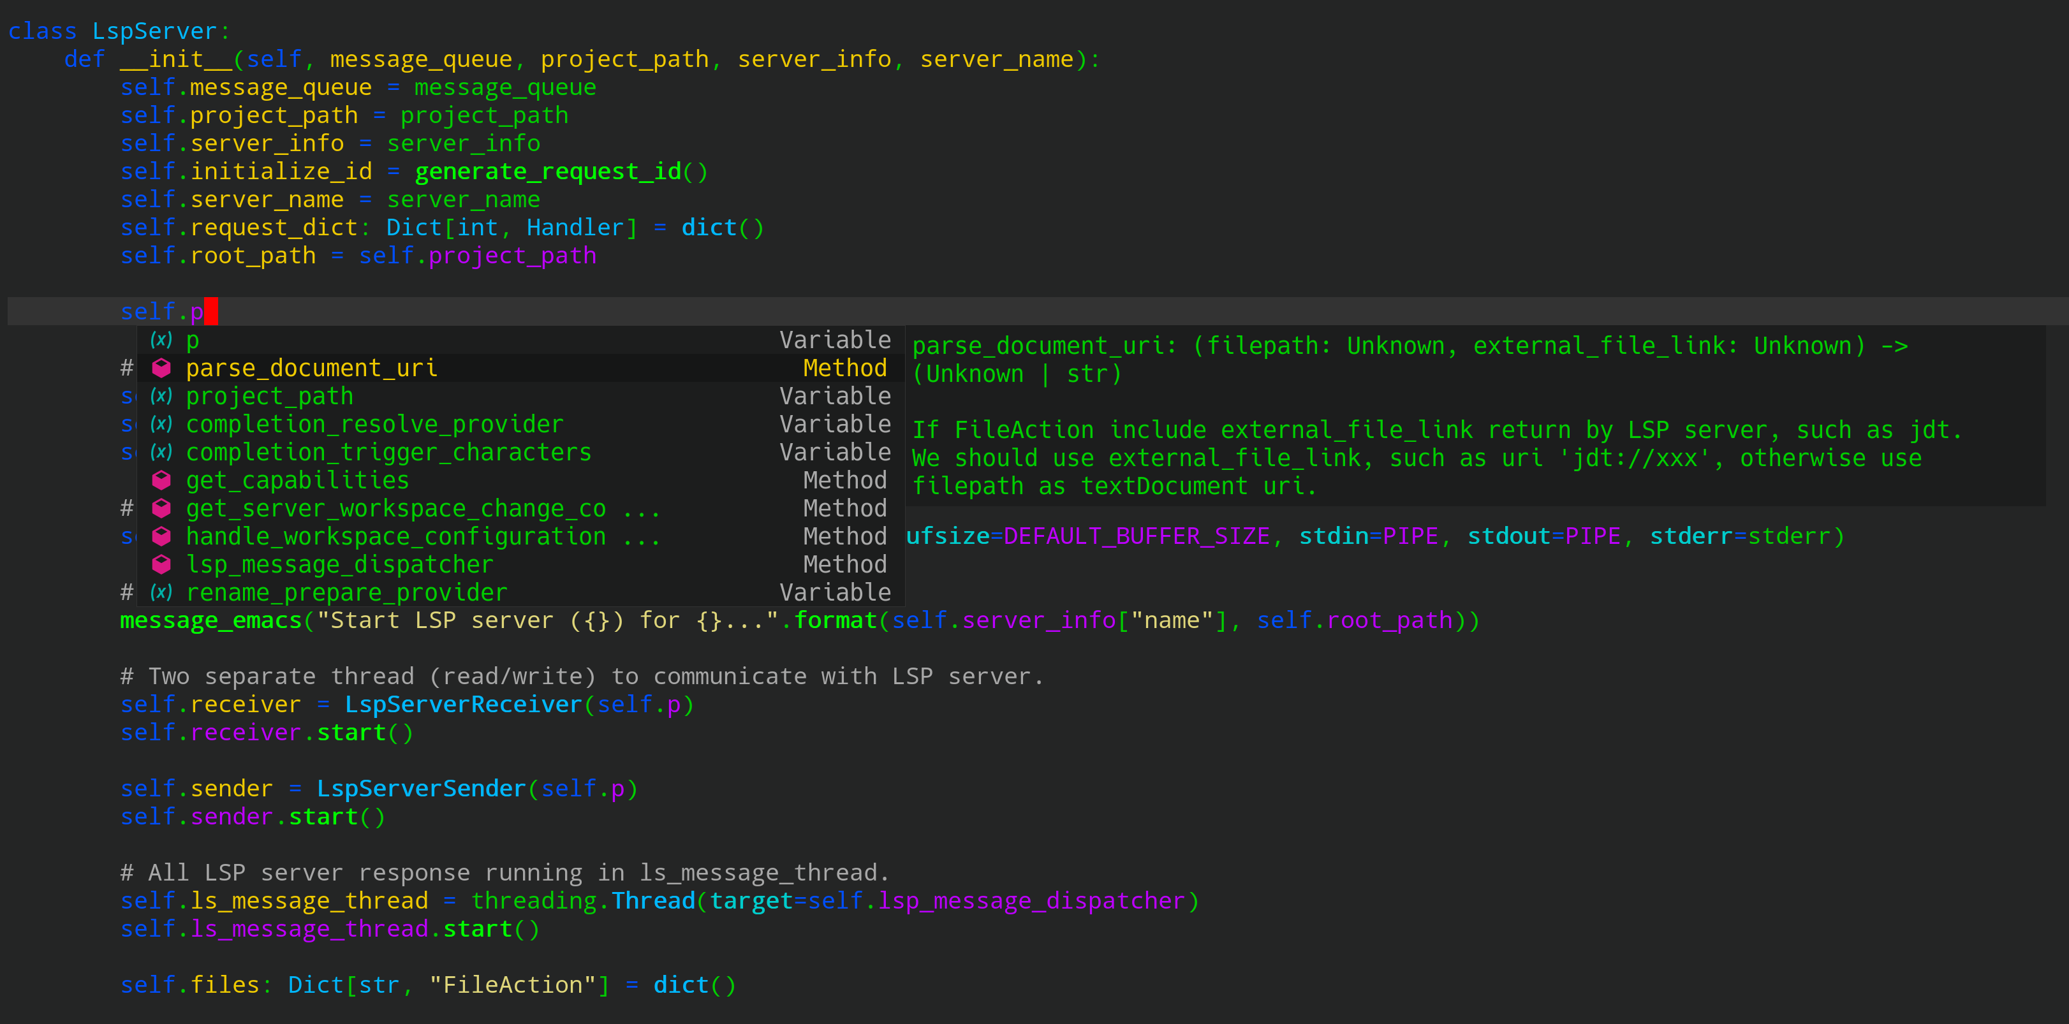Place cursor at the red cursor after self.p
The width and height of the screenshot is (2069, 1024).
click(x=210, y=312)
